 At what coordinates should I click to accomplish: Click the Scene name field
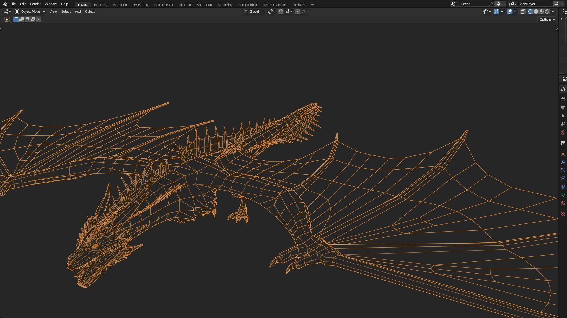474,4
